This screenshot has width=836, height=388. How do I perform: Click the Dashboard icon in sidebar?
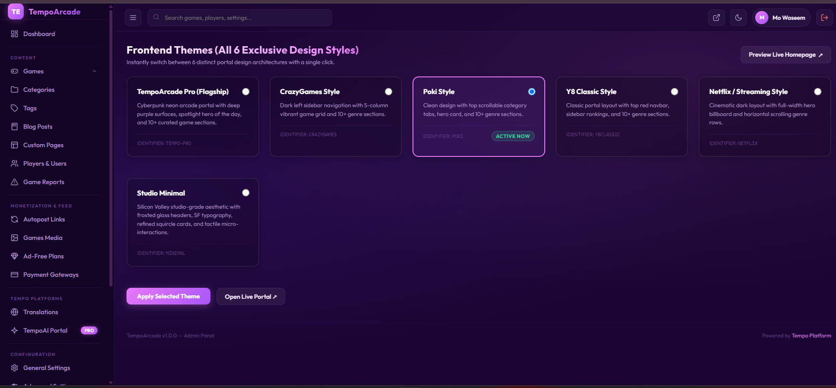(14, 34)
